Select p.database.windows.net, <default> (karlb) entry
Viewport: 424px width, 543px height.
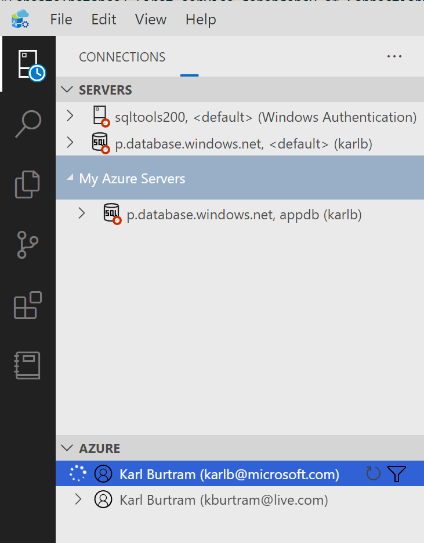pyautogui.click(x=240, y=142)
